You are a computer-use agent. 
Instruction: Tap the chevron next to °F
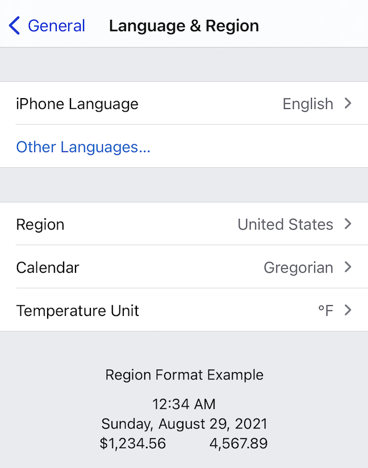(x=348, y=310)
